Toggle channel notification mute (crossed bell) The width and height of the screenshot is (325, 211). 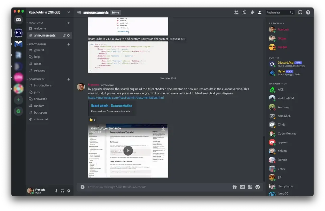click(244, 12)
